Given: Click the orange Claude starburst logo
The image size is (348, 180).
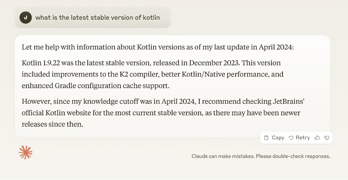Looking at the screenshot, I should point(26,152).
